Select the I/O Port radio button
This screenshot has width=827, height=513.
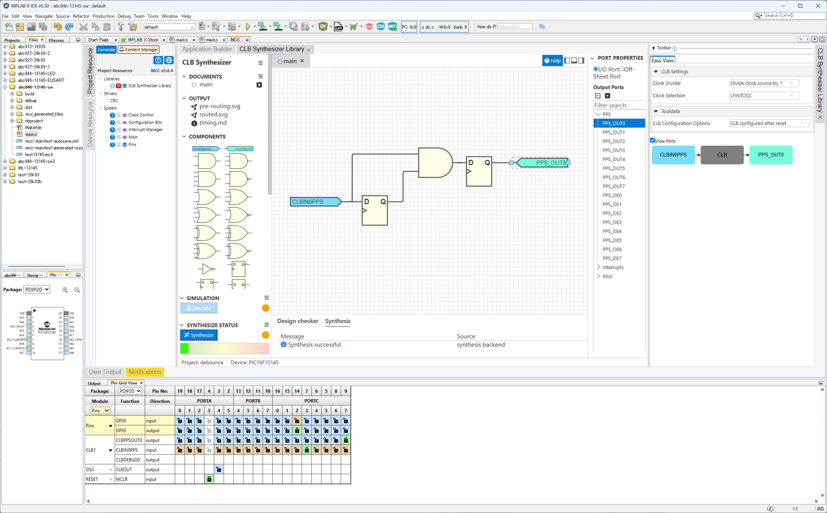(x=596, y=69)
